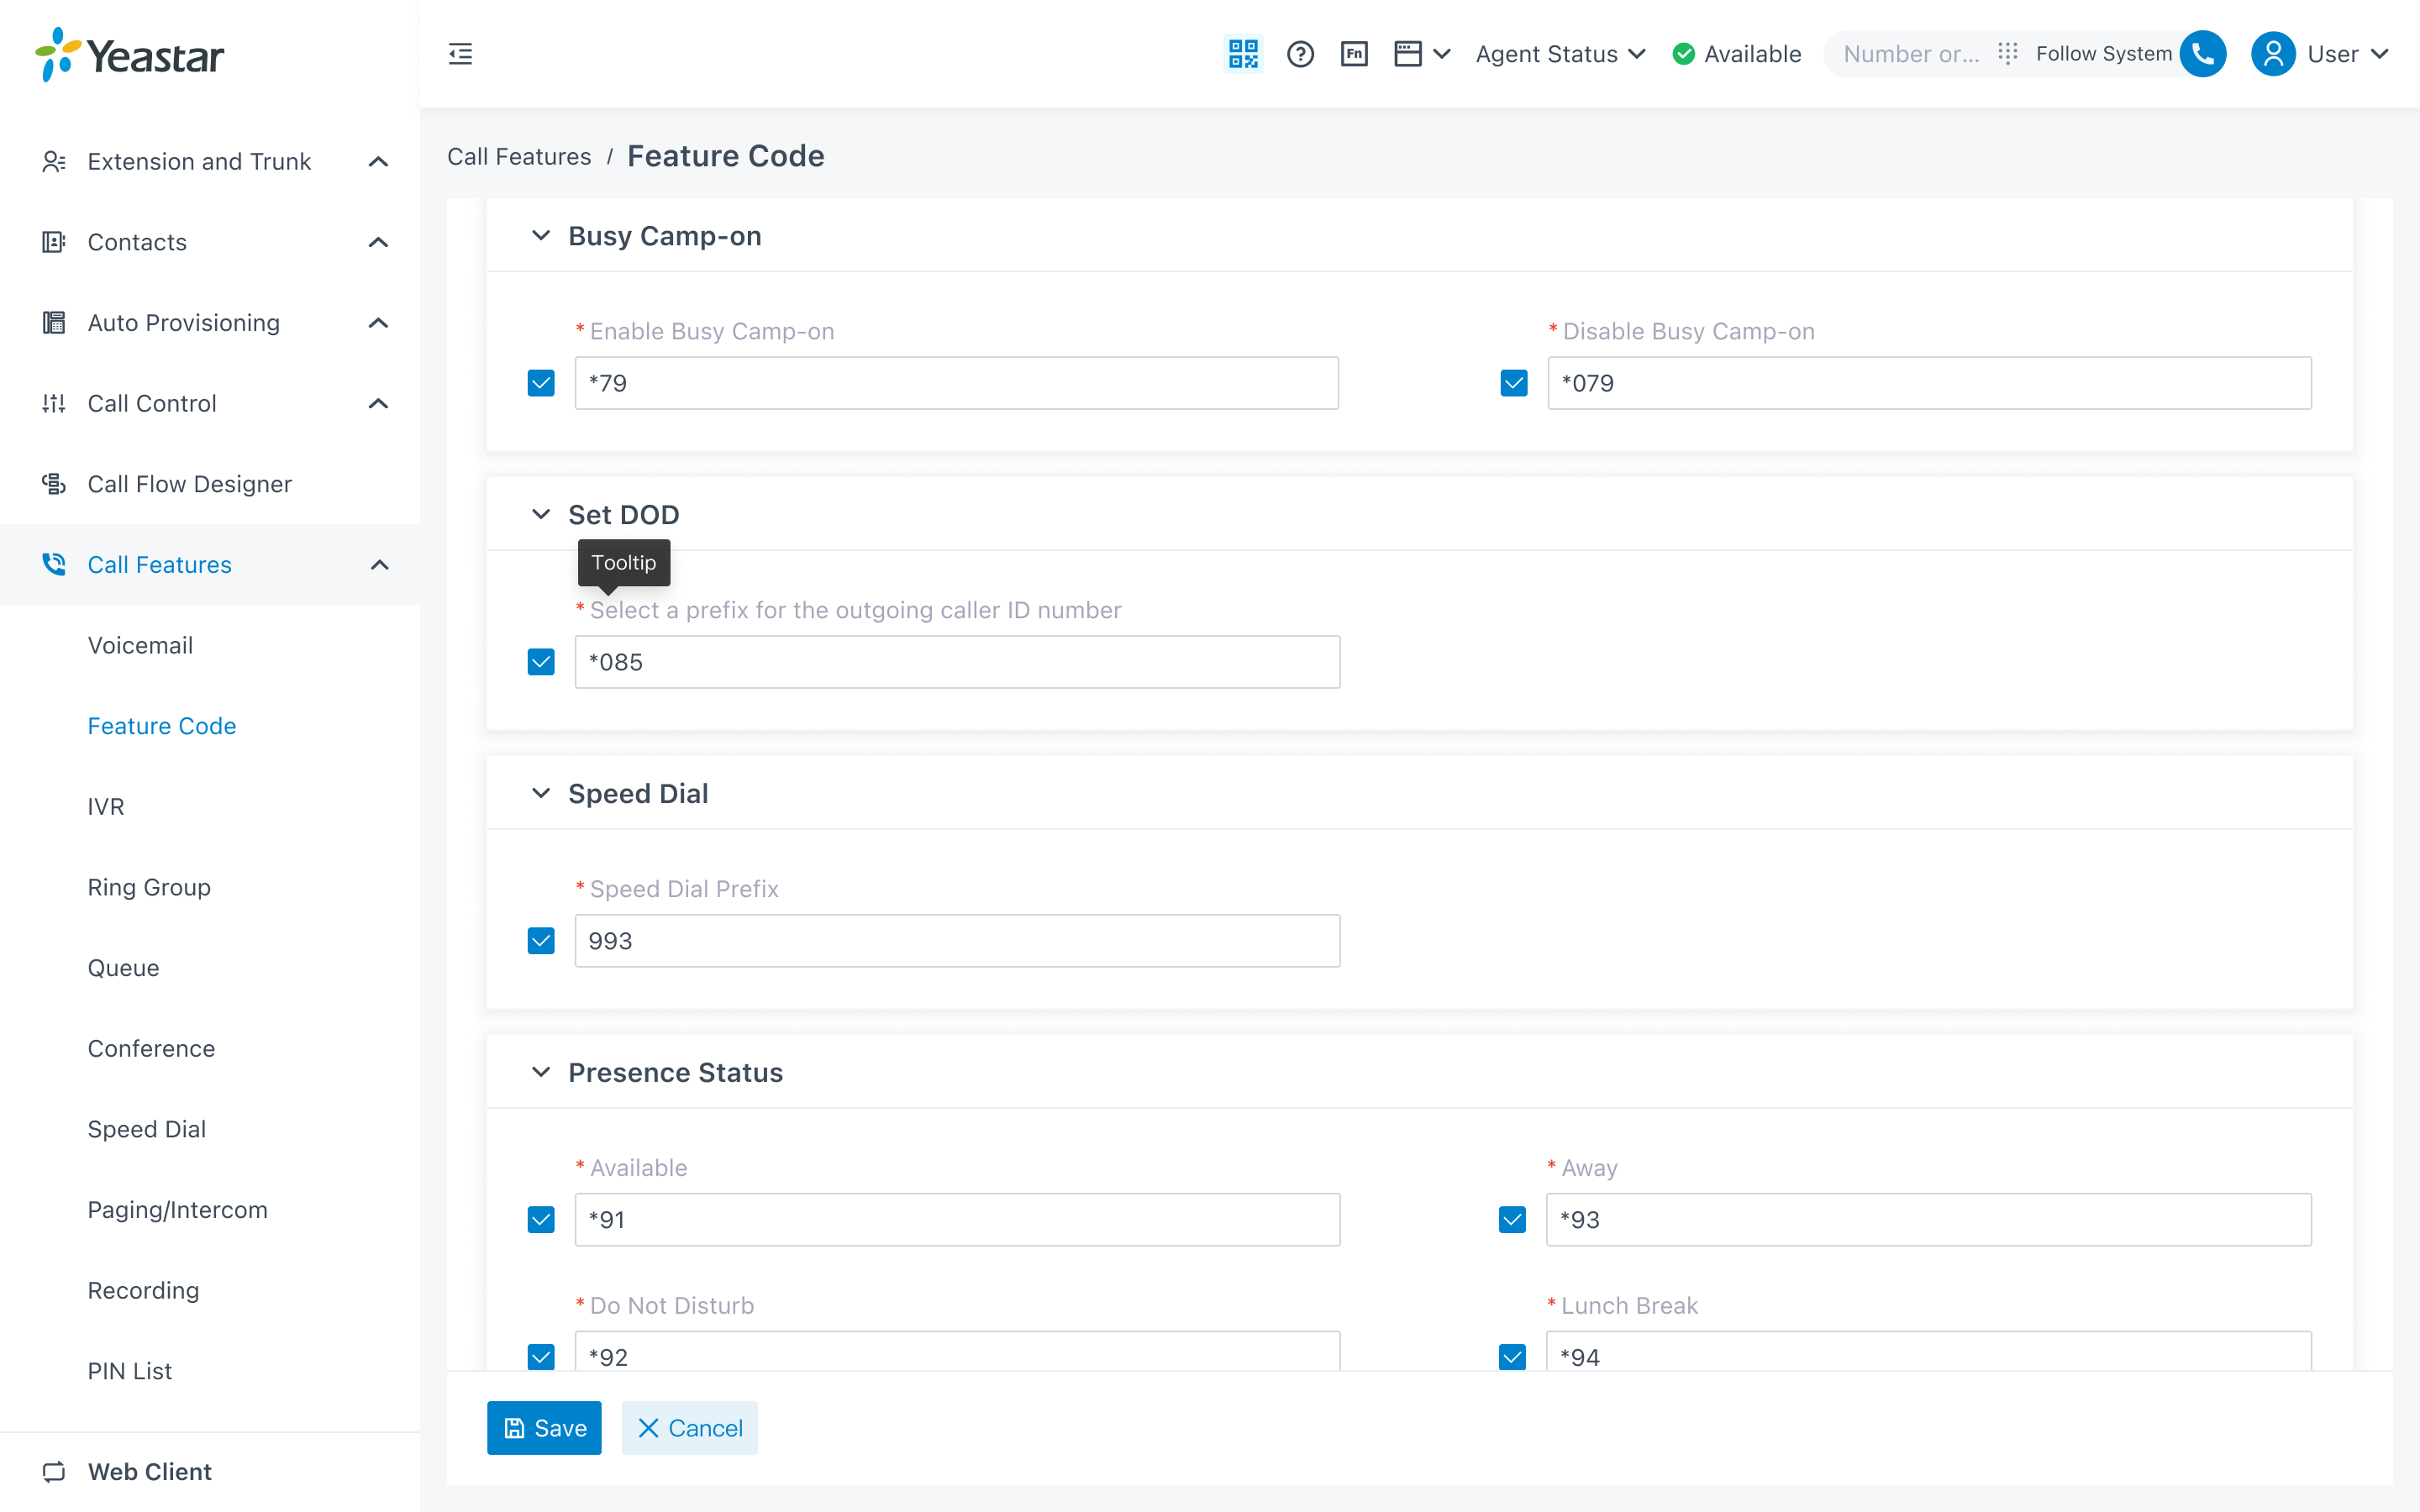Viewport: 2420px width, 1512px height.
Task: Disable the Away presence status checkbox
Action: click(1512, 1220)
